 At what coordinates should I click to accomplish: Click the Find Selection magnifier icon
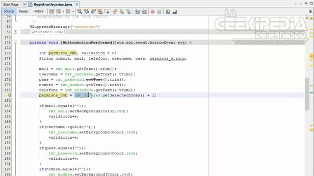pyautogui.click(x=79, y=11)
